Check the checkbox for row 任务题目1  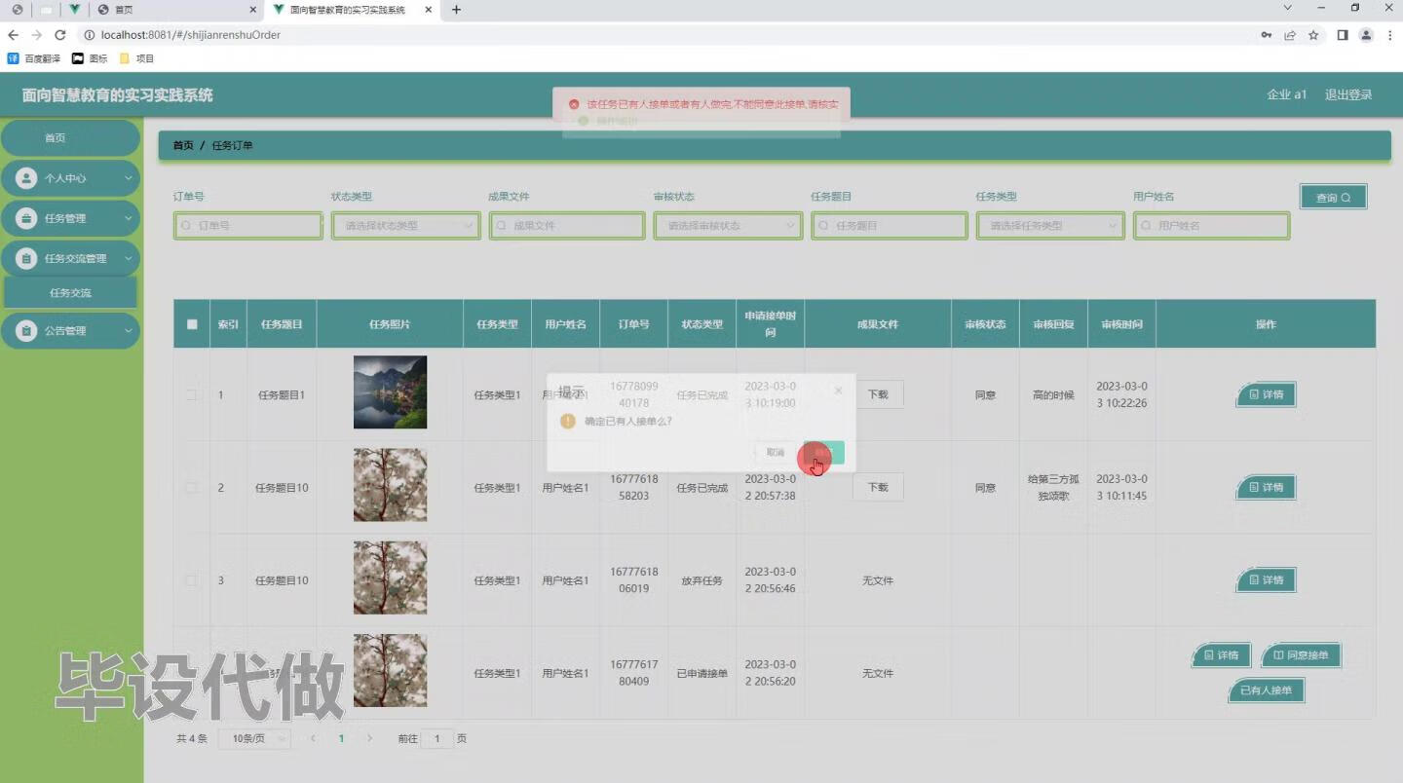tap(192, 394)
